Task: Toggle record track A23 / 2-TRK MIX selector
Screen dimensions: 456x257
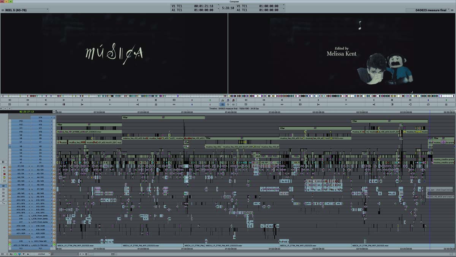Action: 40,245
